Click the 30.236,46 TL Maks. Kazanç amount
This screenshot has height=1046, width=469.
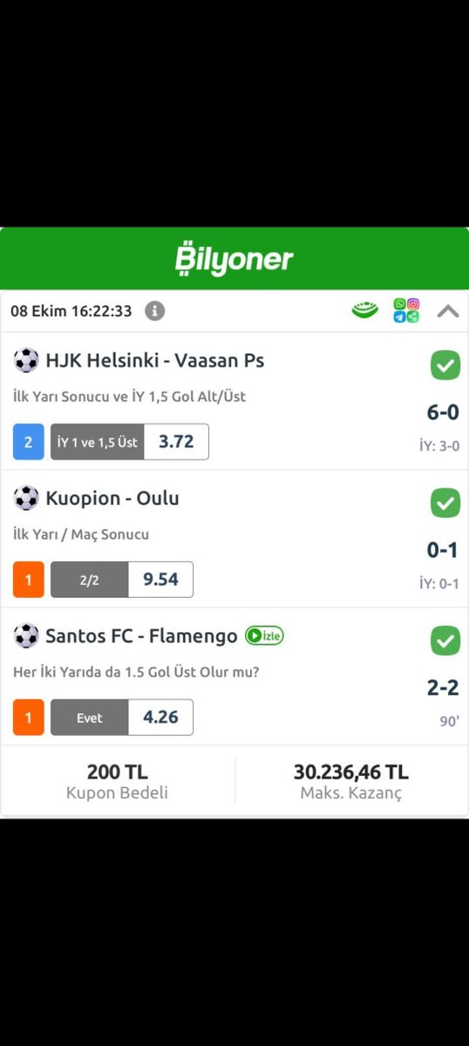(x=351, y=772)
